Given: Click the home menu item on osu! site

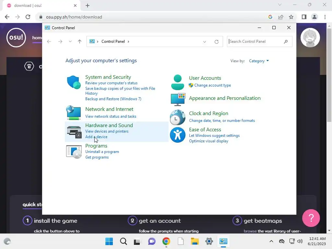Looking at the screenshot, I should point(37,38).
